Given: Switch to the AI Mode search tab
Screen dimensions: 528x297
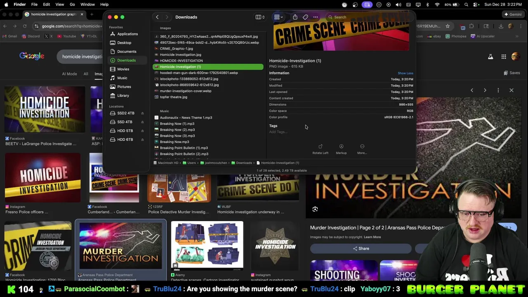Looking at the screenshot, I should (69, 74).
